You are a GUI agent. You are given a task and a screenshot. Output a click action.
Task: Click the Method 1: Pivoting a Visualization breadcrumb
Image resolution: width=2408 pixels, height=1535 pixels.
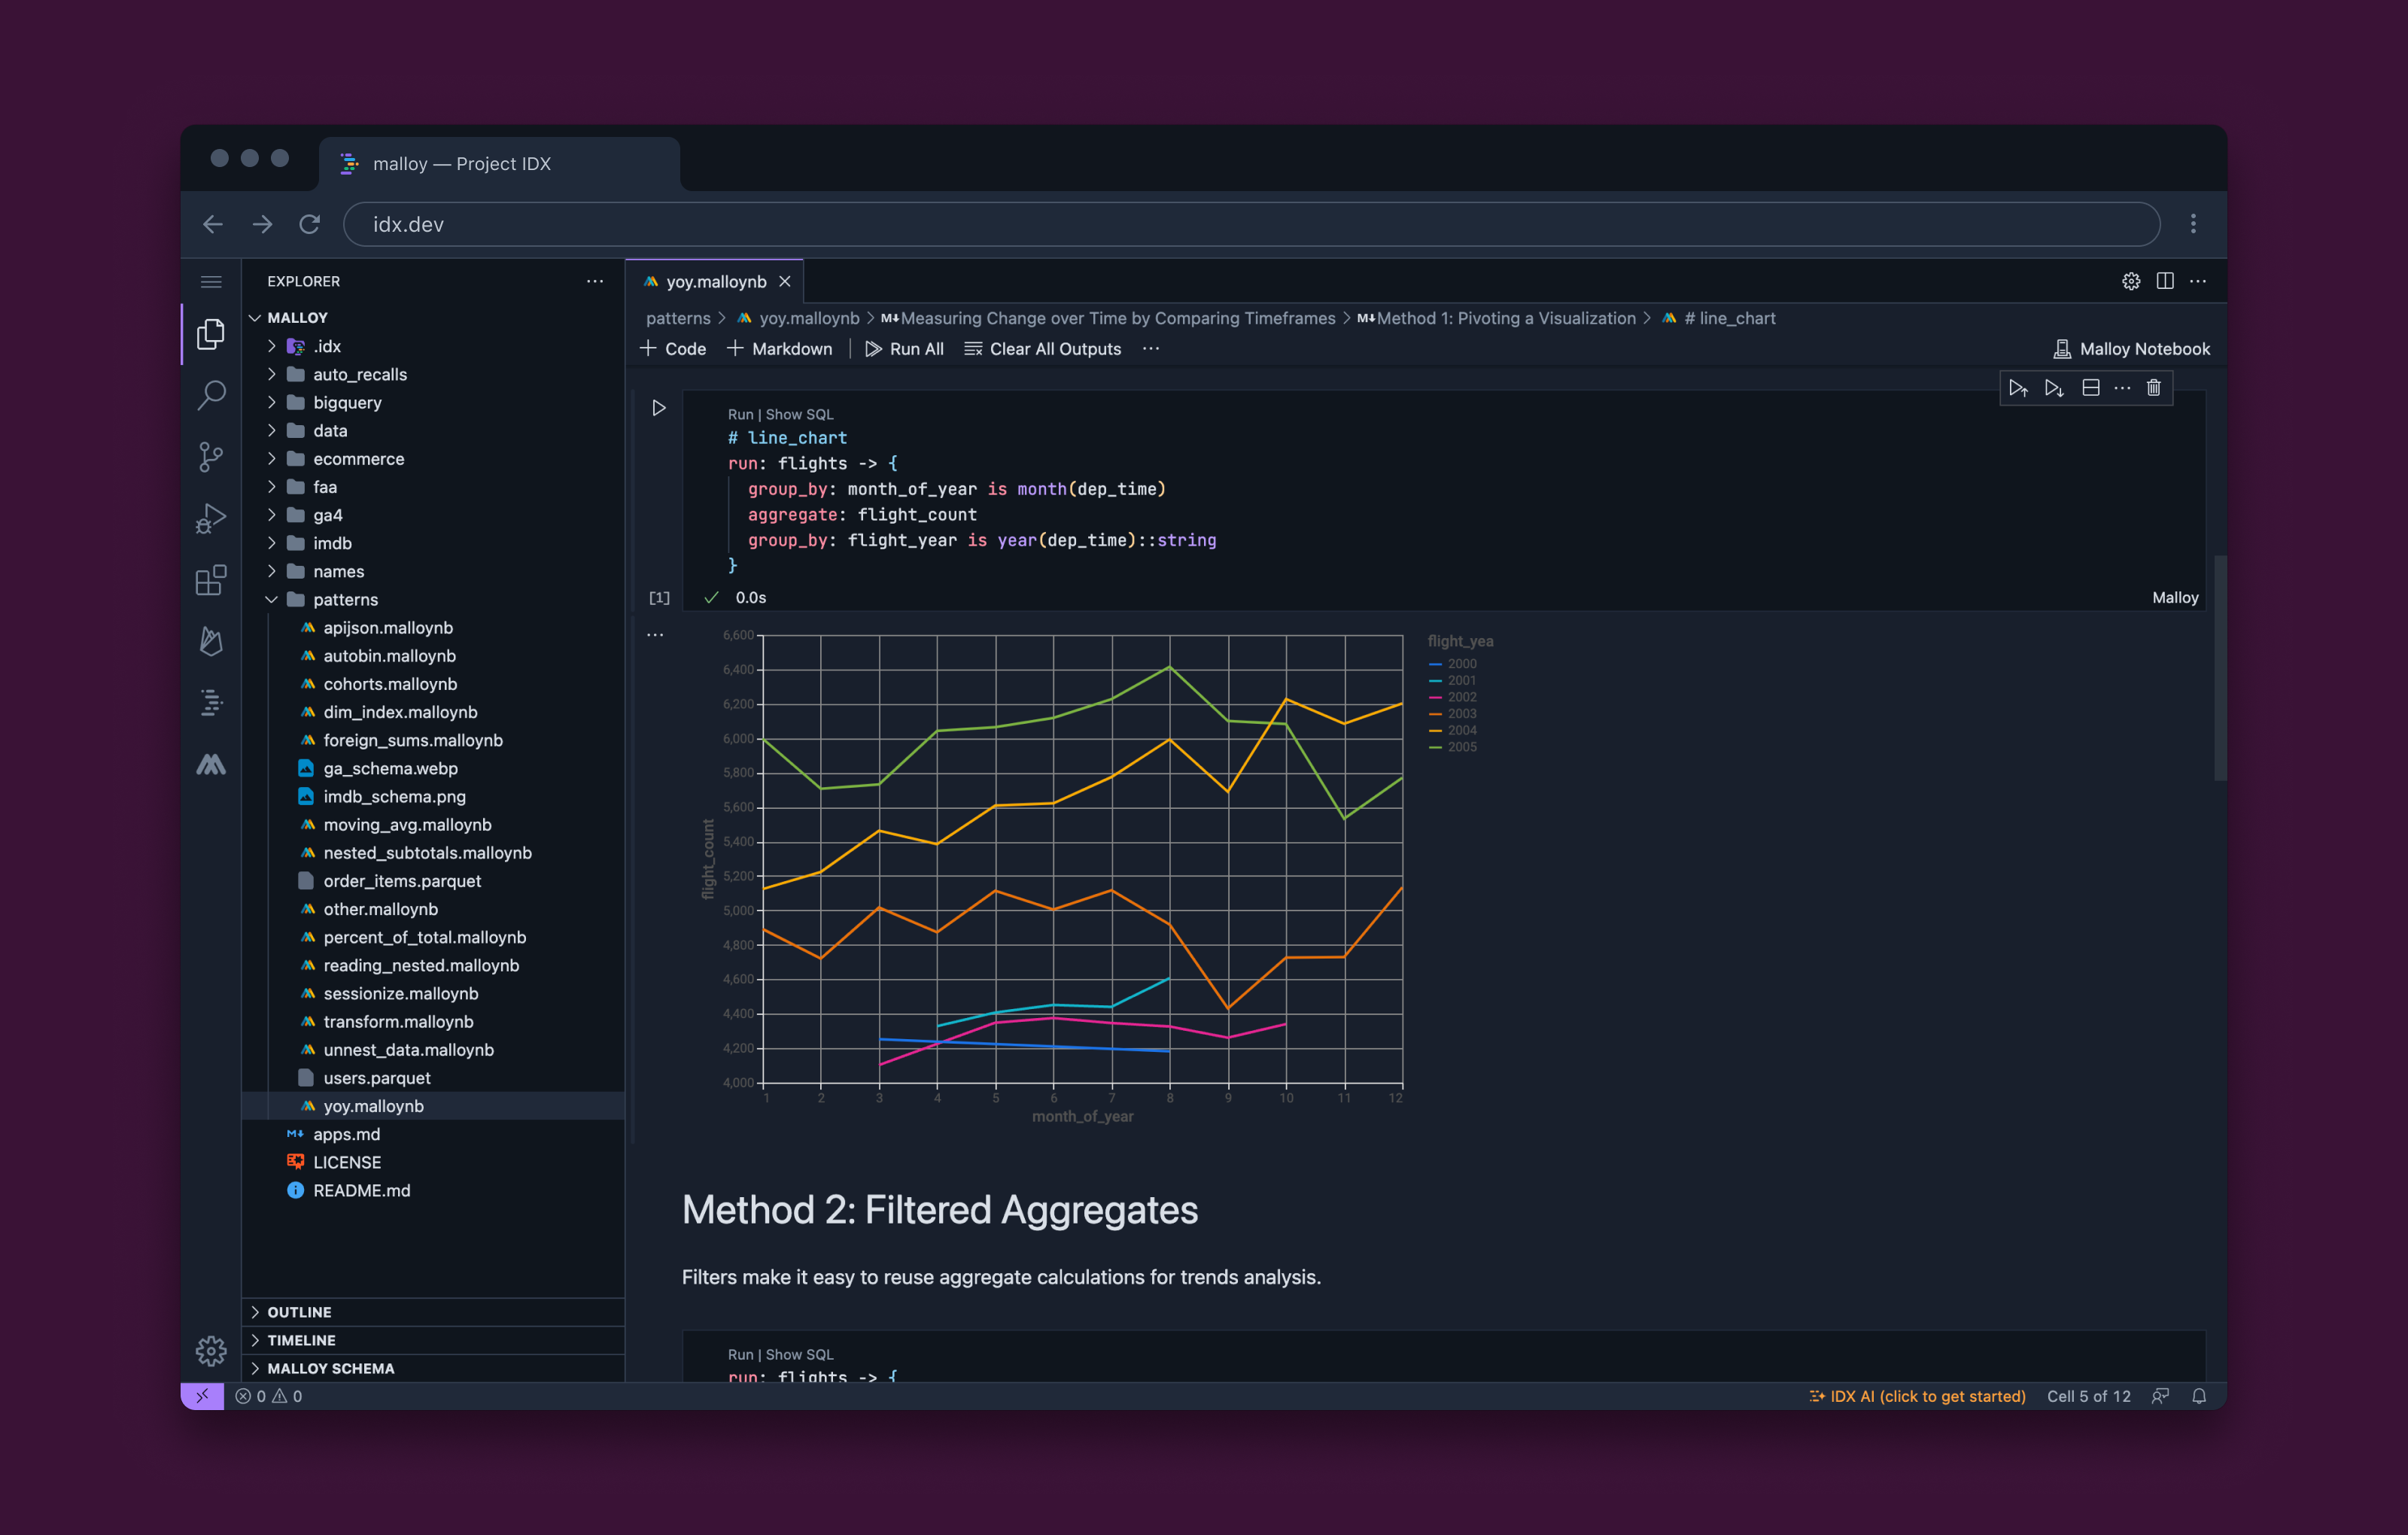1496,318
